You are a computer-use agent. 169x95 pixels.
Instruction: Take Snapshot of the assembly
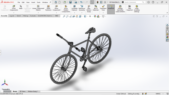click(130, 8)
